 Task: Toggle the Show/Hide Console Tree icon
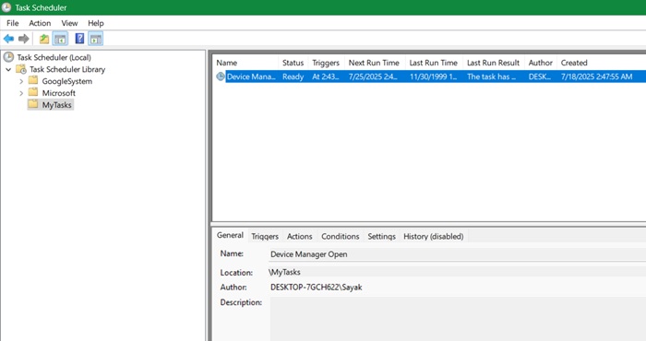pyautogui.click(x=60, y=39)
